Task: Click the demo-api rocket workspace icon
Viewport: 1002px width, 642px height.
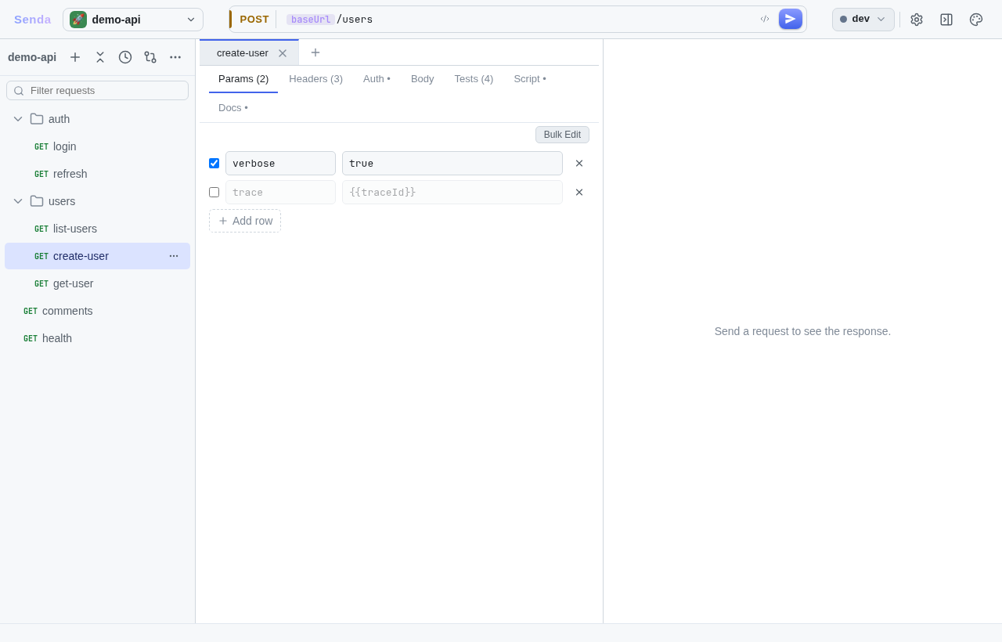Action: click(78, 20)
